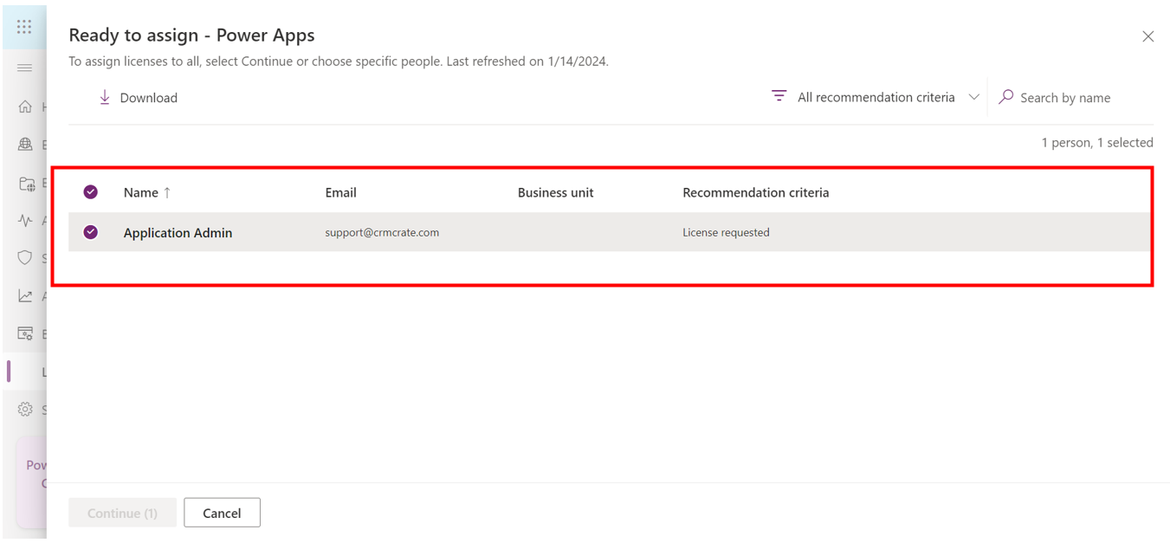
Task: Click the Business unit column header
Action: click(555, 192)
